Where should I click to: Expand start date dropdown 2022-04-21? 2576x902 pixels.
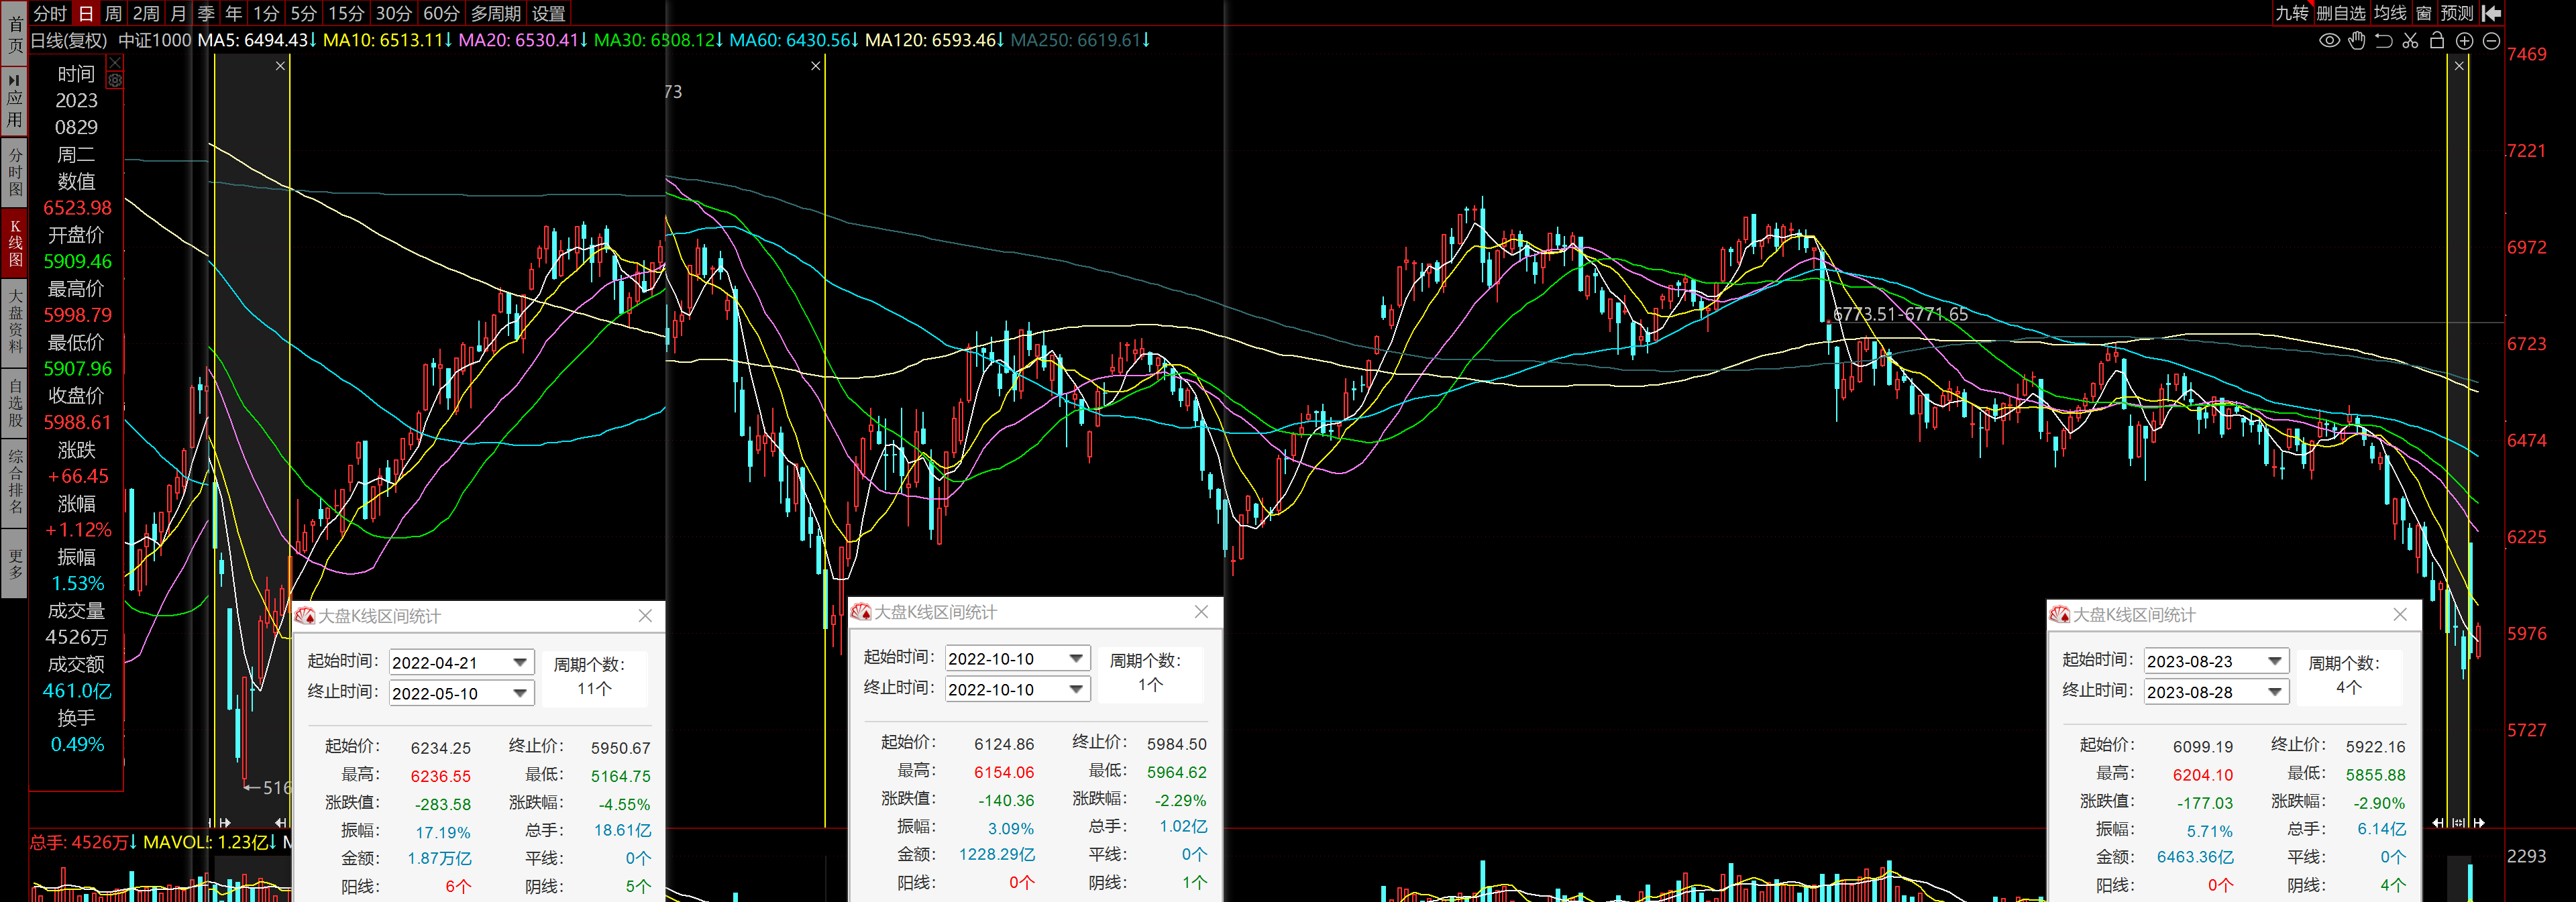[x=520, y=662]
